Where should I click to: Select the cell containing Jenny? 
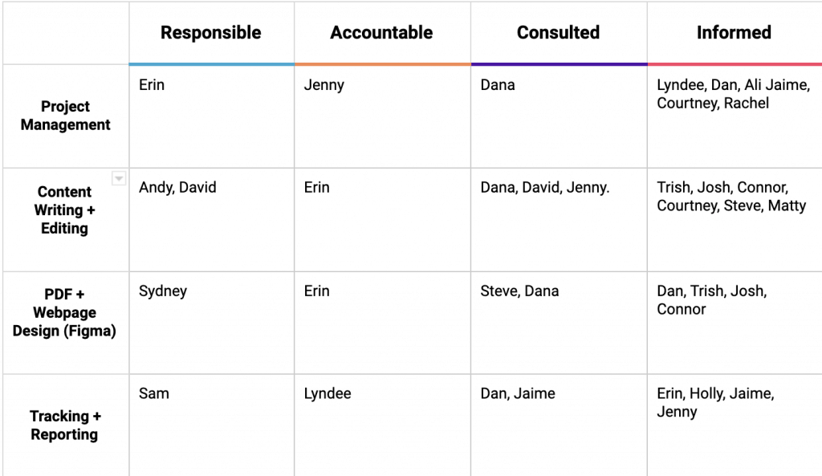(382, 116)
